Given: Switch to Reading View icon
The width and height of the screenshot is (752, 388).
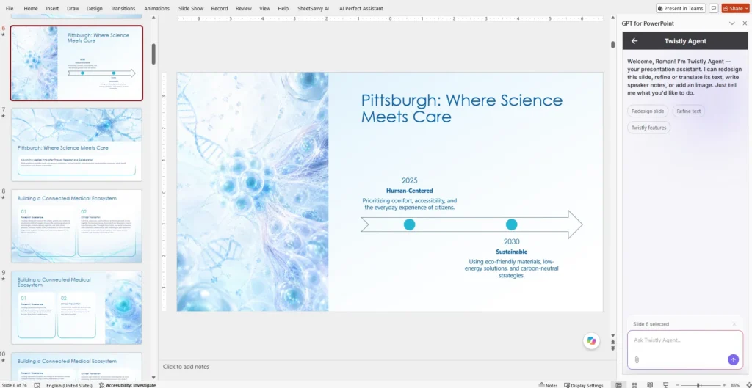Looking at the screenshot, I should pos(650,385).
